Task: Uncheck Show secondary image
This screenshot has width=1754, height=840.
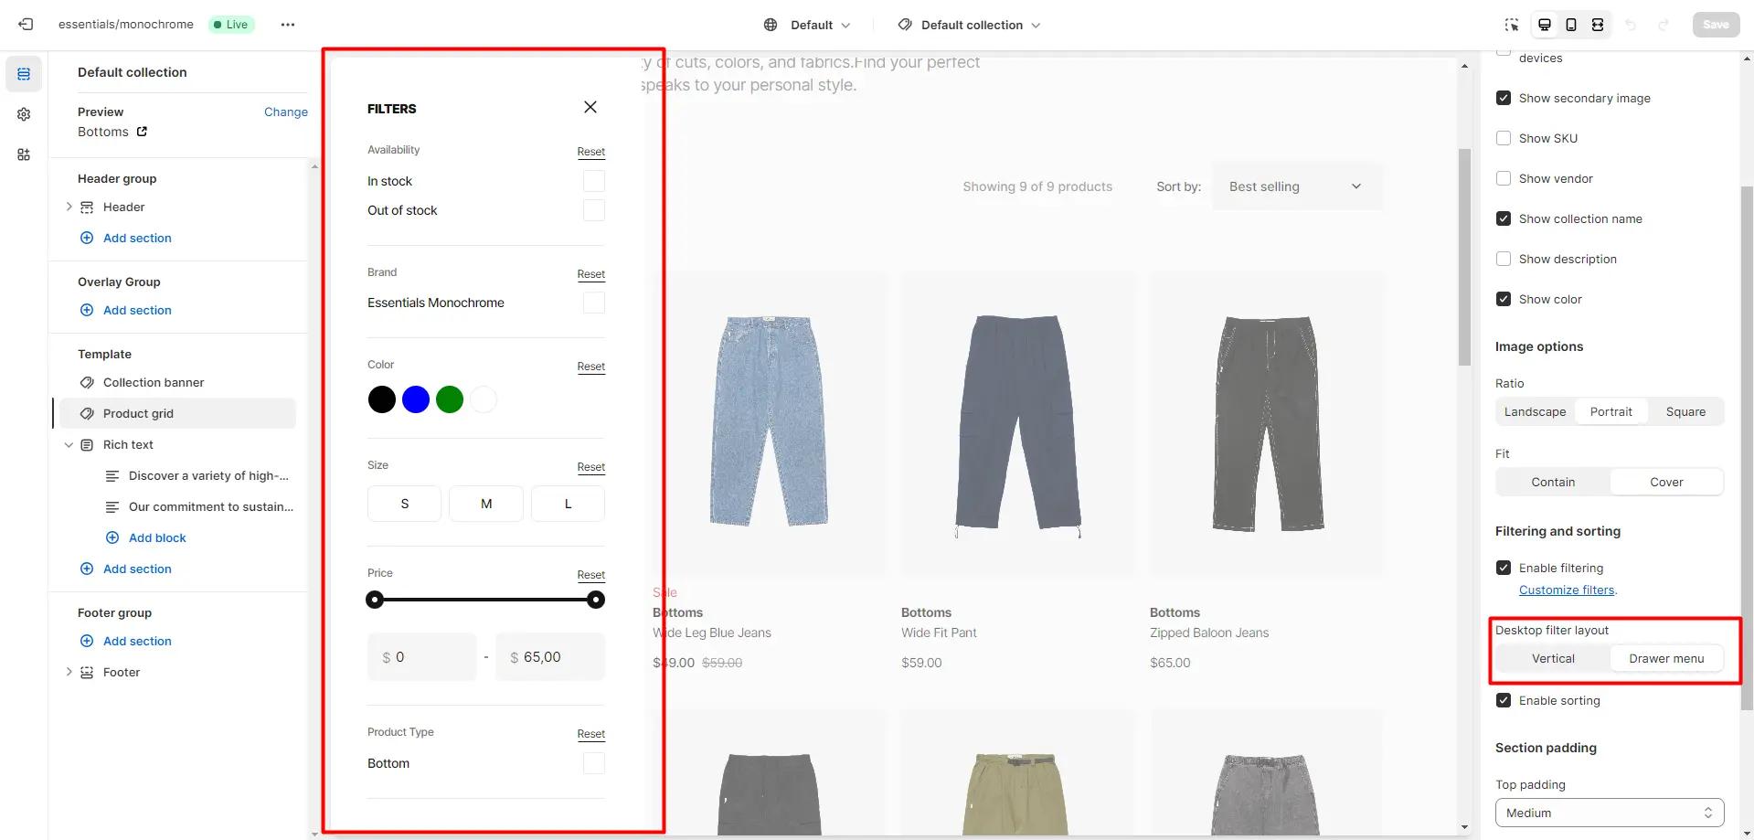Action: point(1504,98)
